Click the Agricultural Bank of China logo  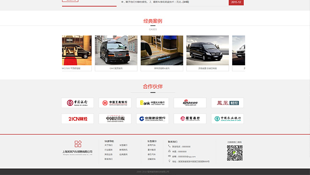[x=227, y=119]
